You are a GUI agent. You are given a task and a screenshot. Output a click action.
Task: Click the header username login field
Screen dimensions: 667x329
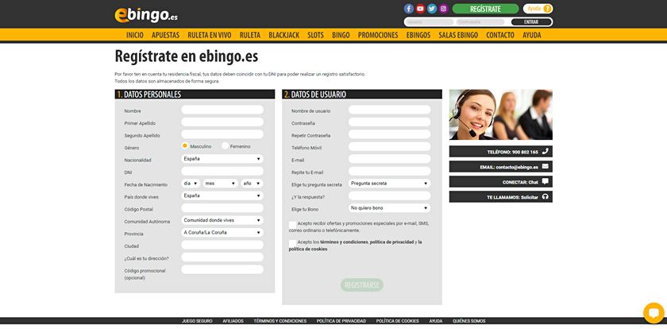click(x=429, y=22)
